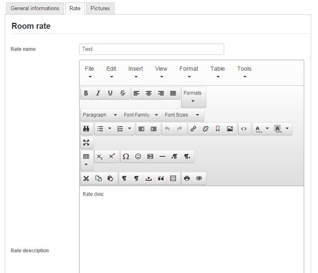Center align text
This screenshot has height=273, width=318.
(x=149, y=93)
